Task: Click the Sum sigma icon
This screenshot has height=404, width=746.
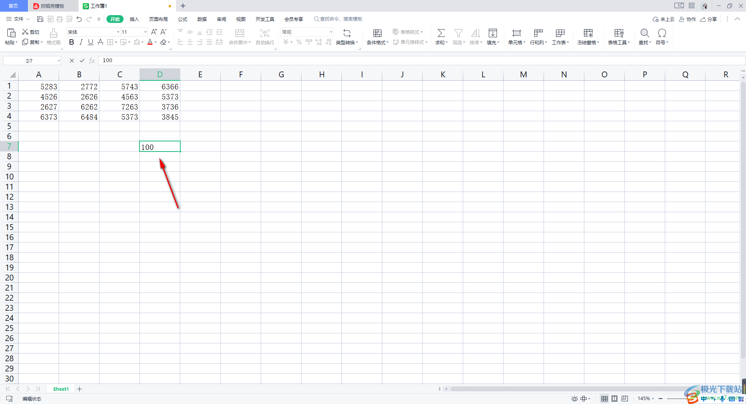Action: pos(441,33)
